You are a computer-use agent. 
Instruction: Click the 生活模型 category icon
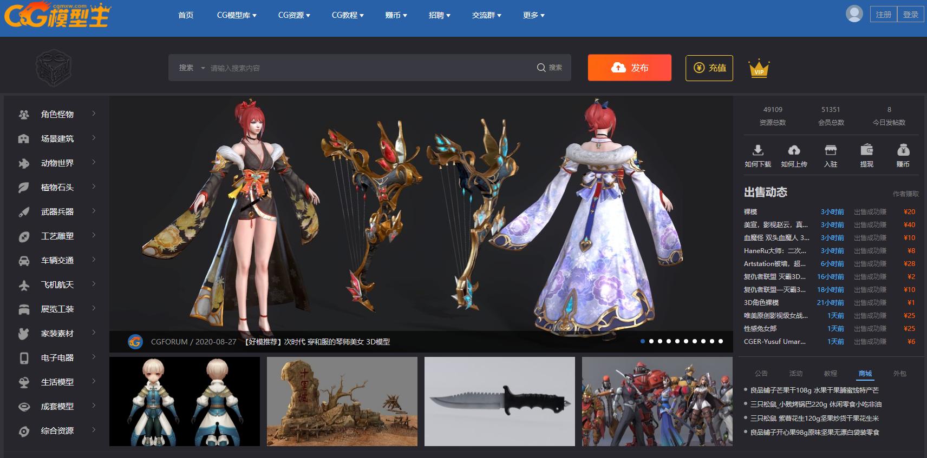[23, 382]
